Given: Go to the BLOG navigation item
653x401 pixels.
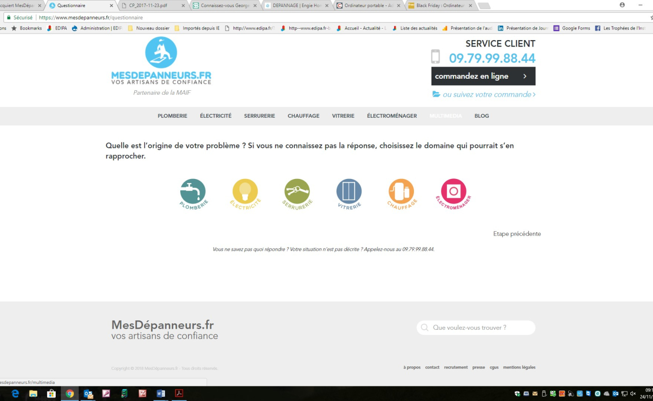Looking at the screenshot, I should click(482, 116).
